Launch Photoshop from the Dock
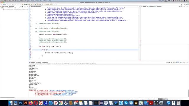 click(x=20, y=103)
